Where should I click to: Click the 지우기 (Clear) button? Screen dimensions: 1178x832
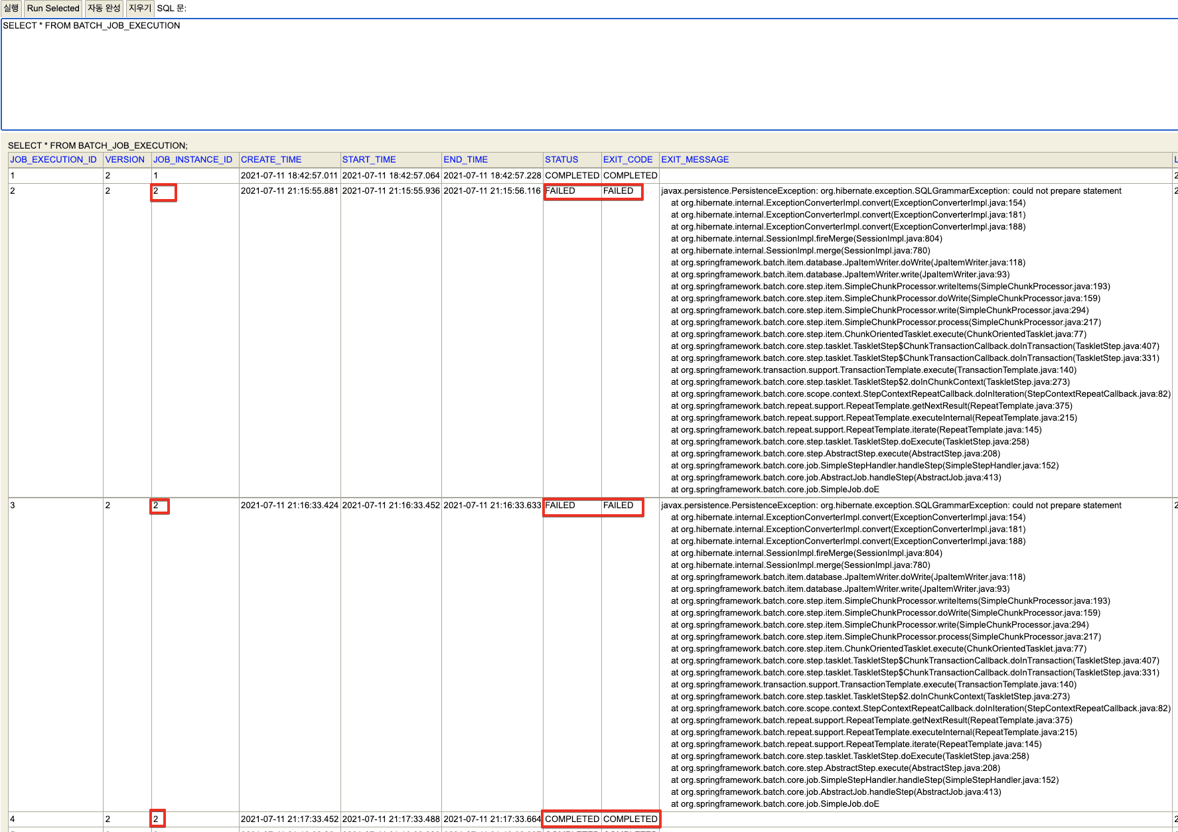(139, 8)
